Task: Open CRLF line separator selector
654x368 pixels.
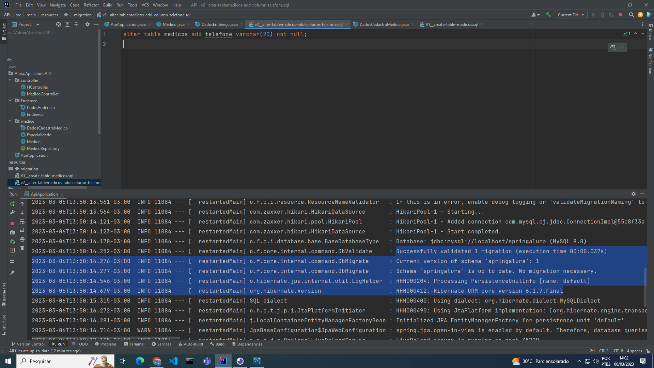Action: (x=604, y=351)
